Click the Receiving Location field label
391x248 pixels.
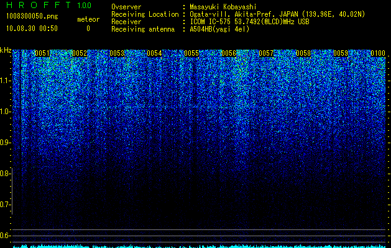tap(145, 14)
